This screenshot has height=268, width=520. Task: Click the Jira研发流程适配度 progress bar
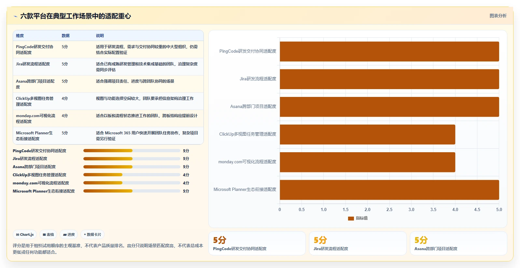pyautogui.click(x=132, y=159)
